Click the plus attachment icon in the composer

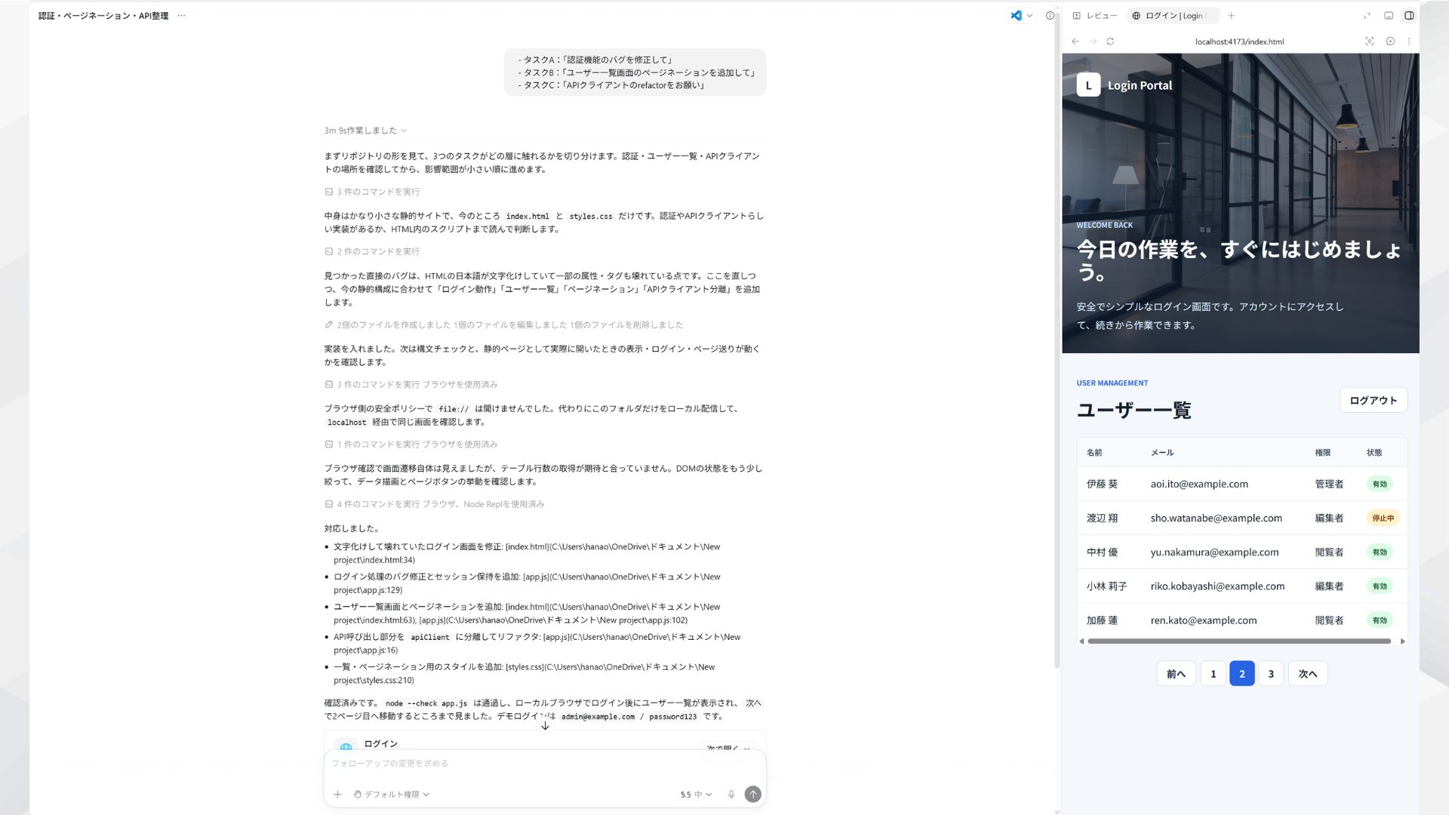337,795
